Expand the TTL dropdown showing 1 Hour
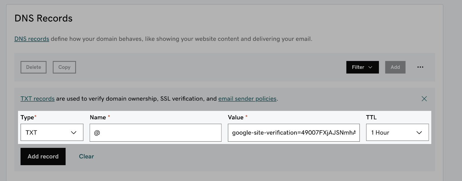This screenshot has height=181, width=462. 397,133
